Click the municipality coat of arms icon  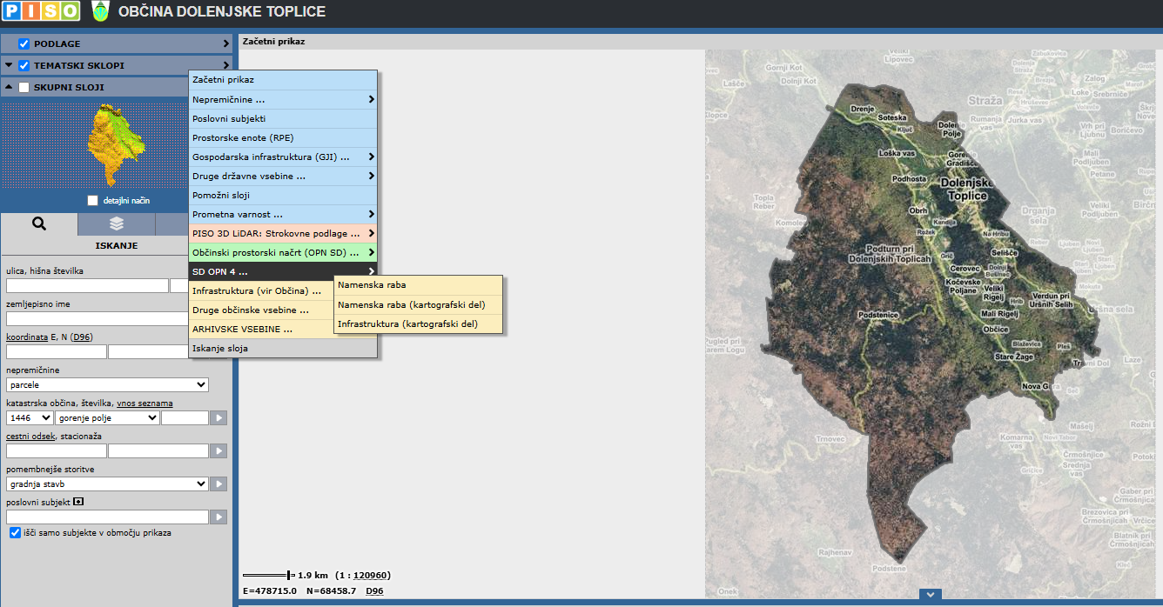[100, 12]
